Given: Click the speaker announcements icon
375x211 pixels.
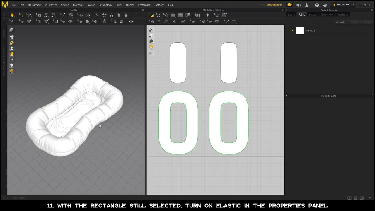Looking at the screenshot, I should [299, 5].
